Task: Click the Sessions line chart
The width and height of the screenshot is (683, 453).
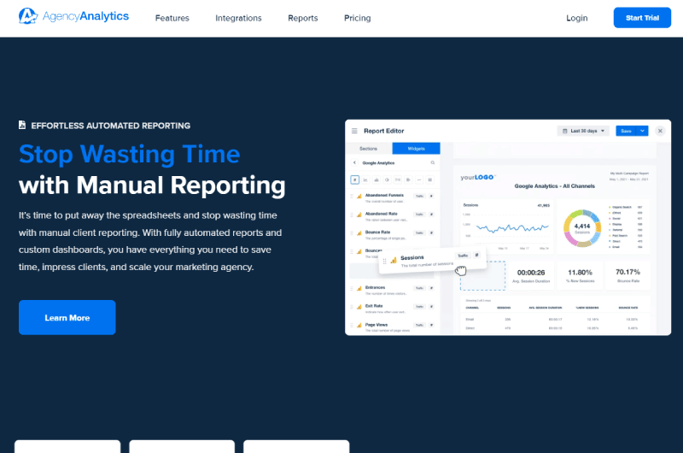Action: [x=506, y=226]
